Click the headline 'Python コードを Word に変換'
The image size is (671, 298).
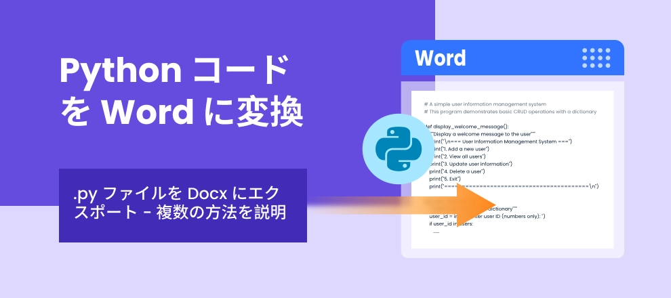click(x=182, y=91)
